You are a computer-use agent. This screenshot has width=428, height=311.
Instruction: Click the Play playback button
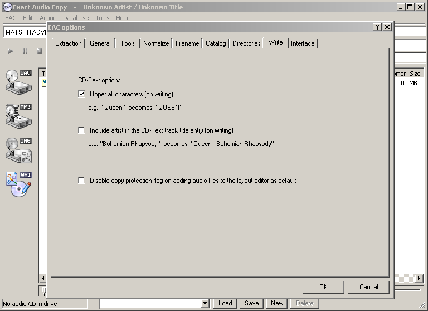11,51
